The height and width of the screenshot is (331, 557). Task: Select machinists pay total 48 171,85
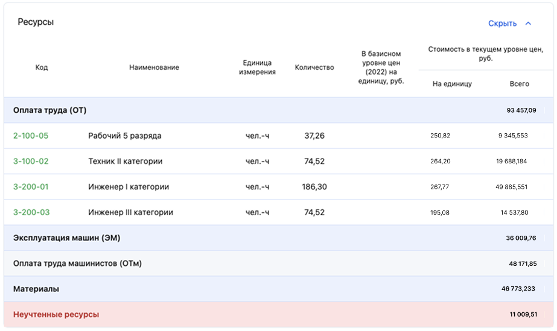coord(523,263)
